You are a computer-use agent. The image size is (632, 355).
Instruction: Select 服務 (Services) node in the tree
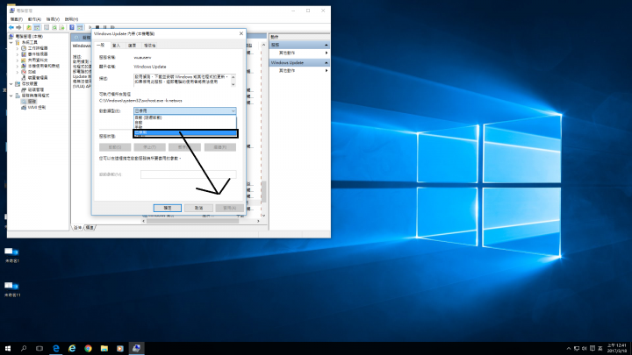click(32, 102)
